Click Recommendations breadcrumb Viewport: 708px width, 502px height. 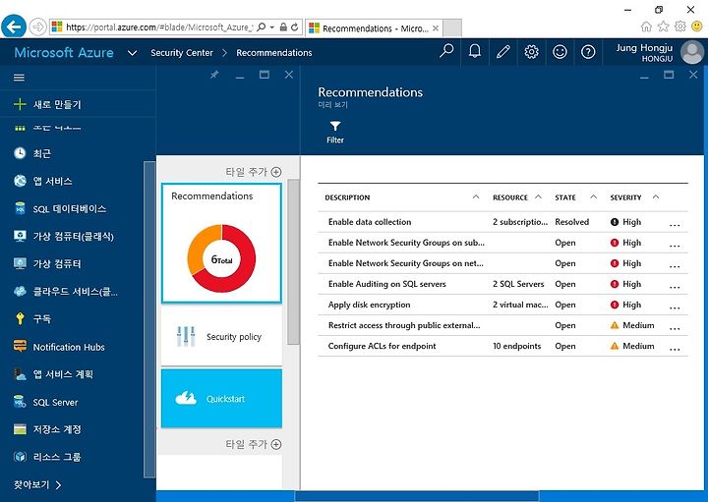[x=274, y=53]
